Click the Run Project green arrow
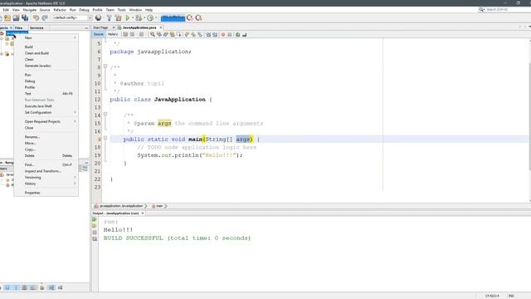Image resolution: width=531 pixels, height=299 pixels. pyautogui.click(x=128, y=17)
